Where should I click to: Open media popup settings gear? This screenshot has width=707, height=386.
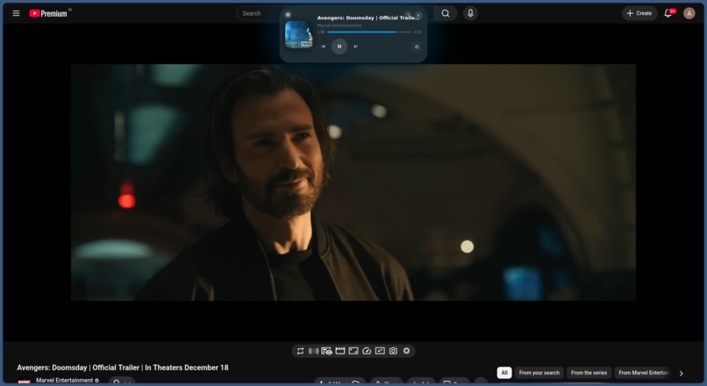(x=288, y=14)
